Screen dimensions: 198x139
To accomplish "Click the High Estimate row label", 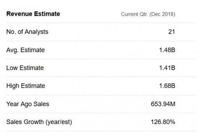I will [25, 86].
